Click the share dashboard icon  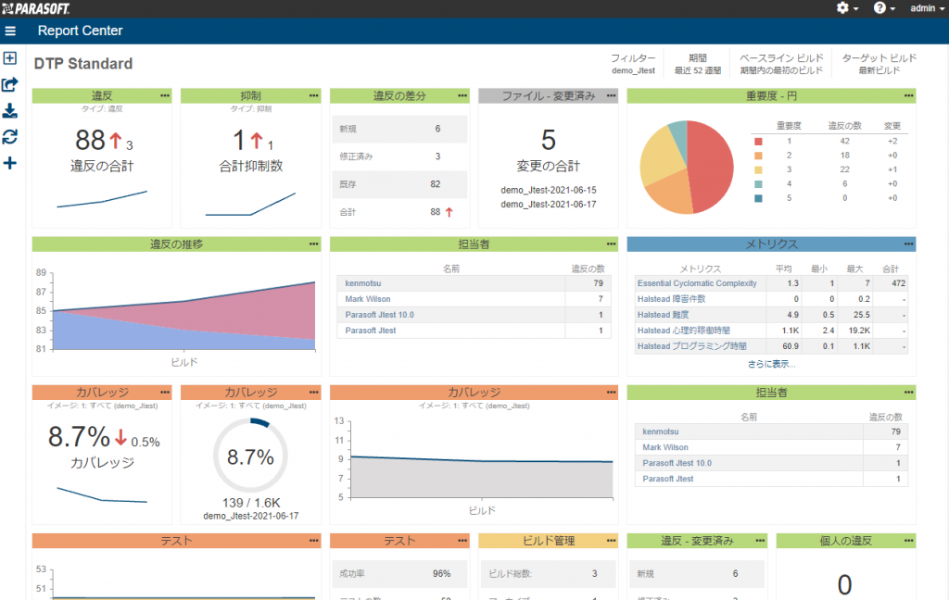(9, 84)
